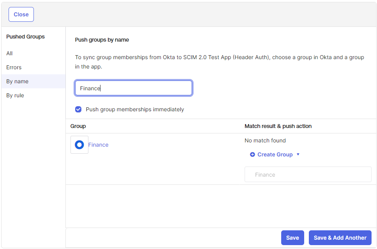Click the 'Match result & push action' column header

point(278,126)
